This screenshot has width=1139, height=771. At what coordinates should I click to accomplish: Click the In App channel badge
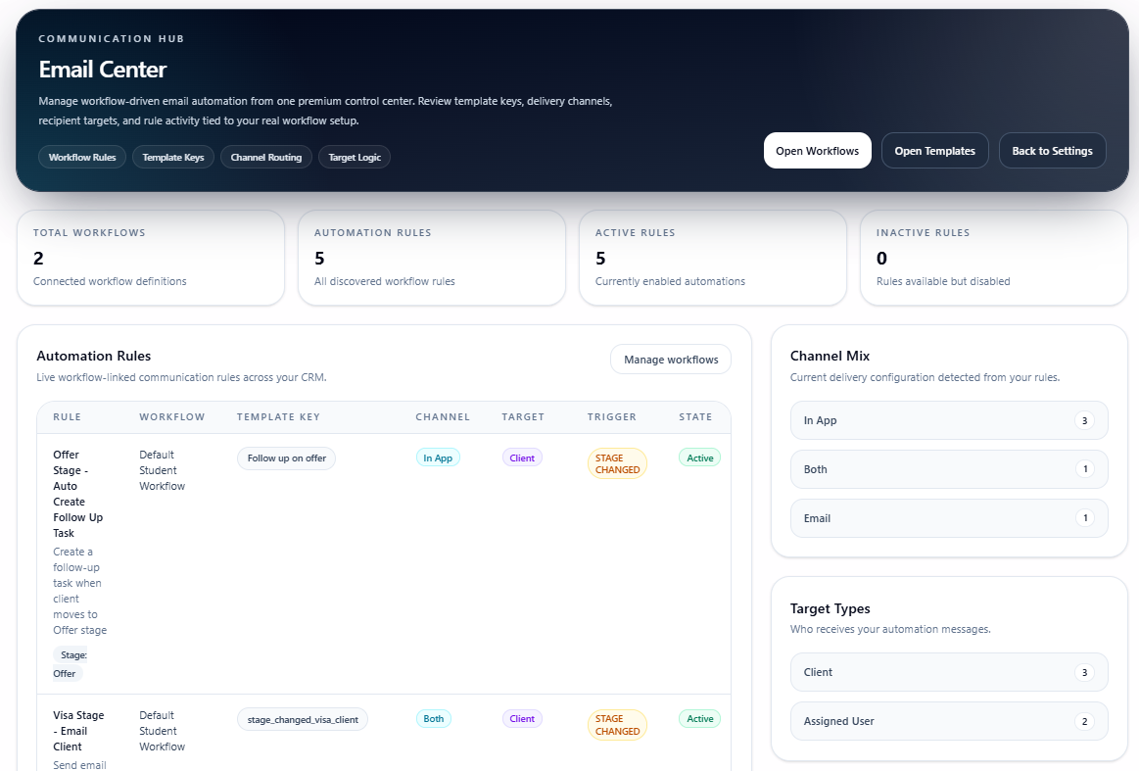(438, 458)
